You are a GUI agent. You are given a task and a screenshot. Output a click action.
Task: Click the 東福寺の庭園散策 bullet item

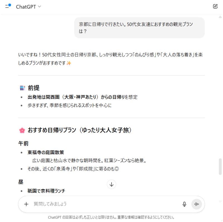46,152
